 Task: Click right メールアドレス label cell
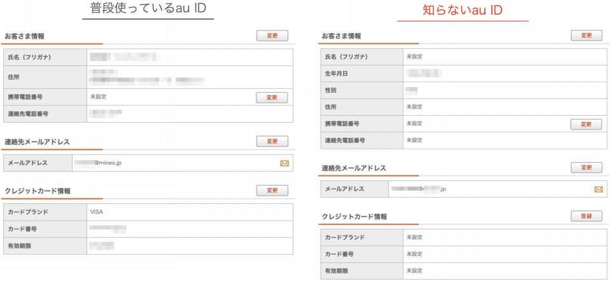point(355,189)
